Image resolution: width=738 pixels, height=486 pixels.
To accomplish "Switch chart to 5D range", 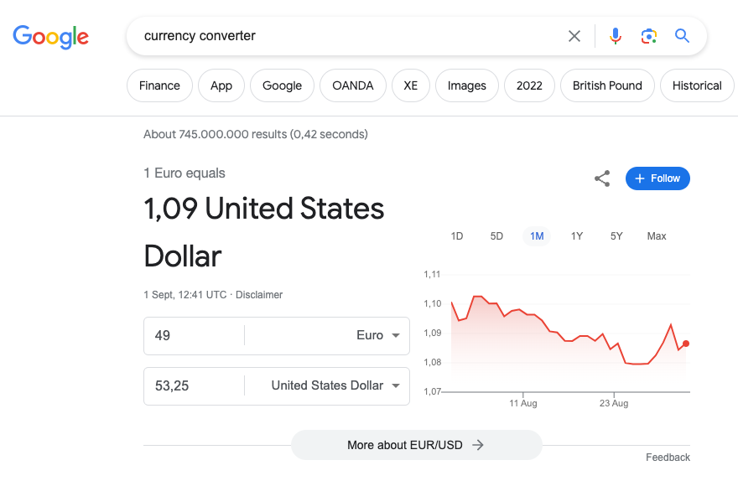I will 496,236.
